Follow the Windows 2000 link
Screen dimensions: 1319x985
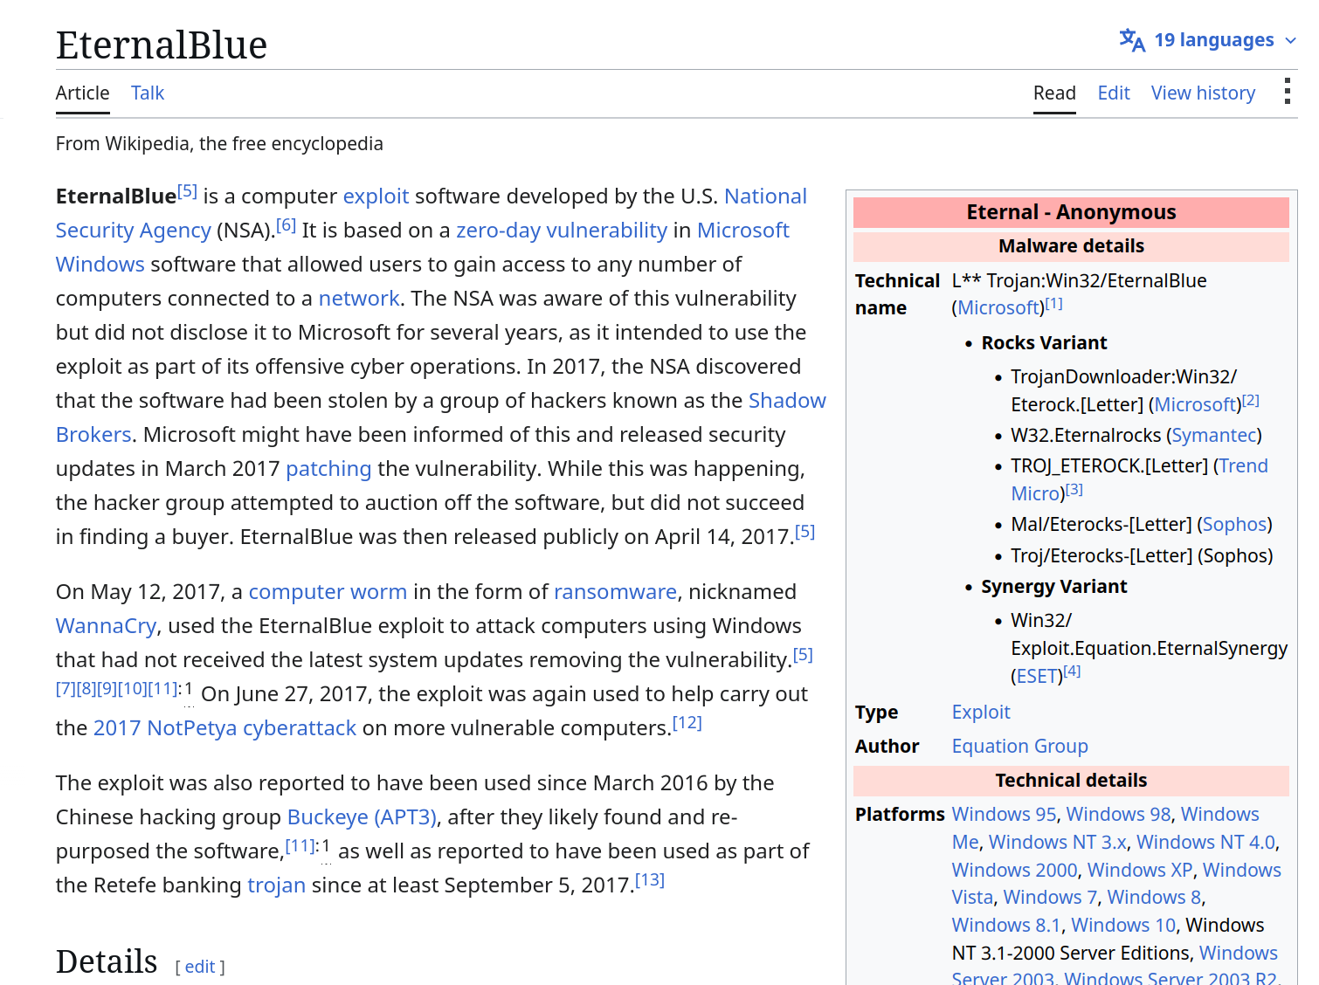click(1015, 870)
